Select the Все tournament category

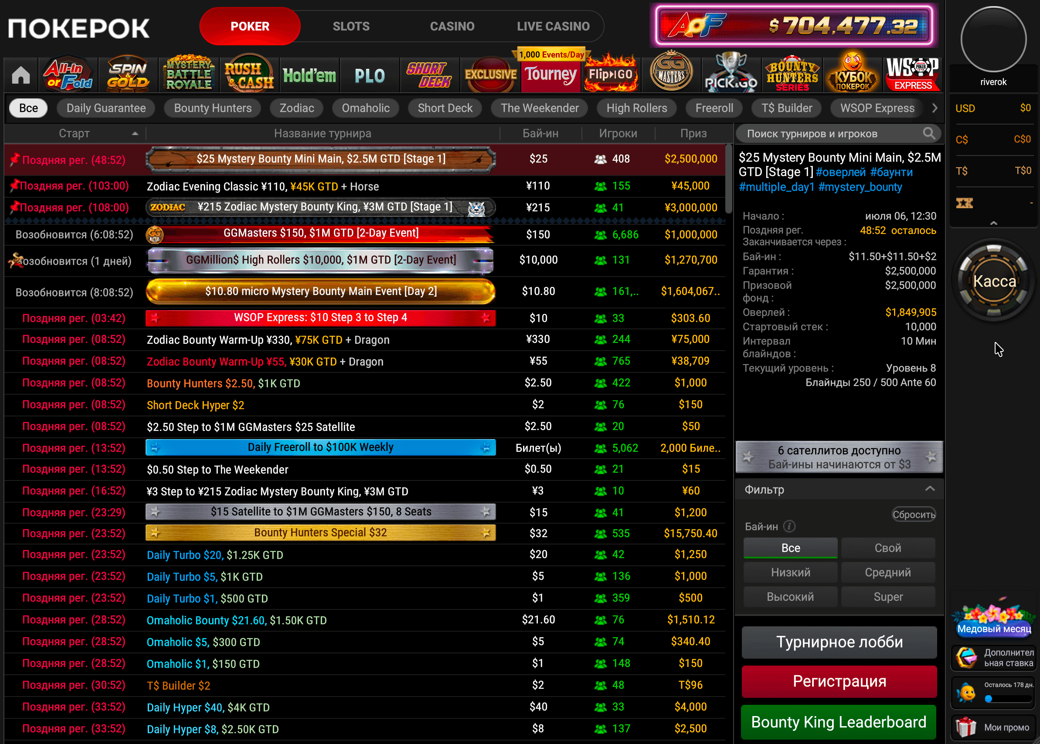28,108
